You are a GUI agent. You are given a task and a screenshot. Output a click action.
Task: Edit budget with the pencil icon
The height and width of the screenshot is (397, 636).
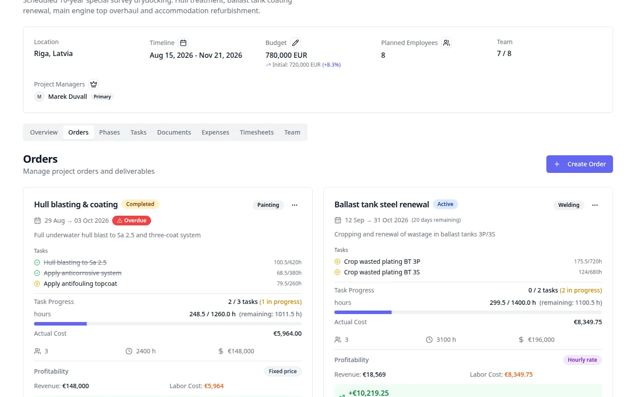[x=295, y=43]
